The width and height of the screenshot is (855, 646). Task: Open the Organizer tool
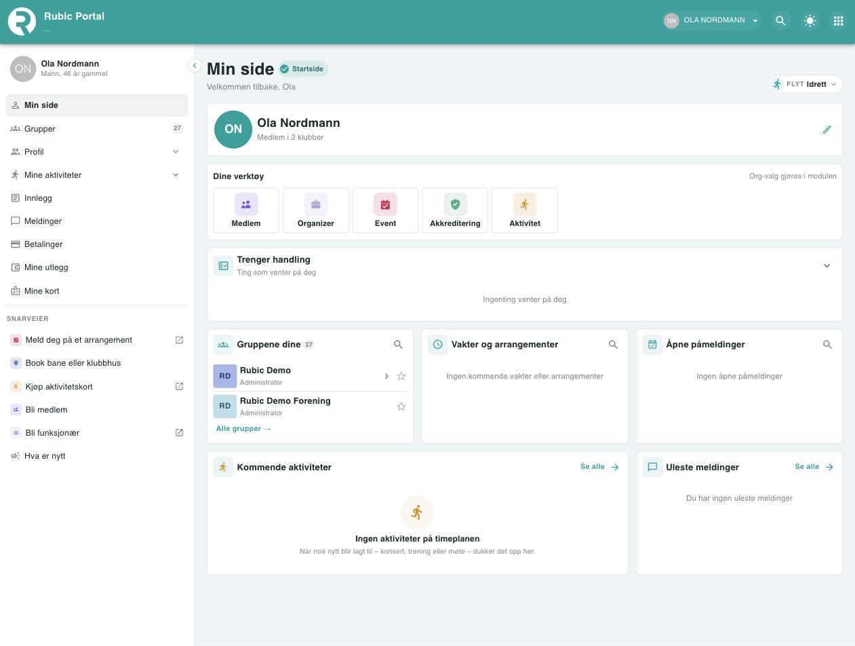tap(316, 210)
